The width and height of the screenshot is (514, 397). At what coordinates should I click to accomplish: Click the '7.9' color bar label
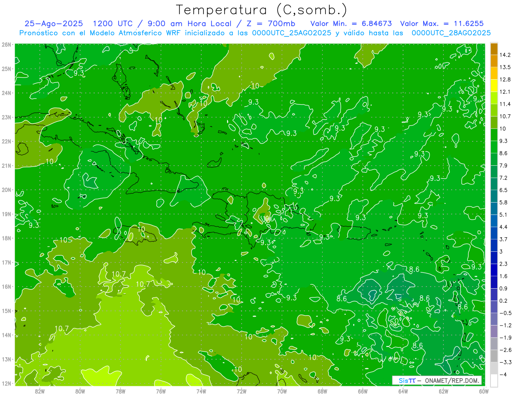pos(503,166)
